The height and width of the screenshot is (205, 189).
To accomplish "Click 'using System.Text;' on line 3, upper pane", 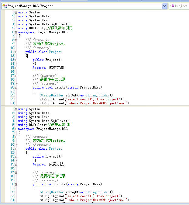I will pyautogui.click(x=34, y=20).
